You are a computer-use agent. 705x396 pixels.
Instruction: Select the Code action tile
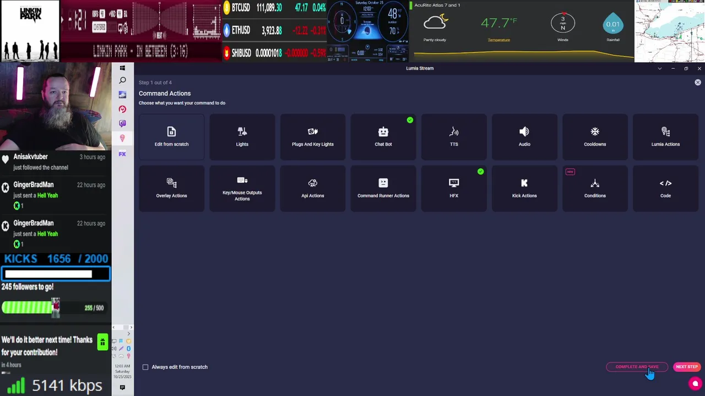tap(665, 188)
